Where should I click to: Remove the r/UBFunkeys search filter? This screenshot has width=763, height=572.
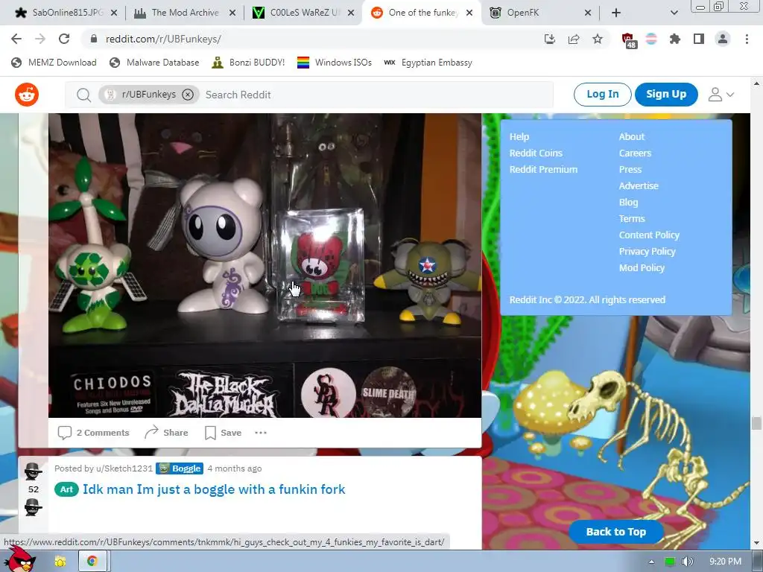coord(188,95)
